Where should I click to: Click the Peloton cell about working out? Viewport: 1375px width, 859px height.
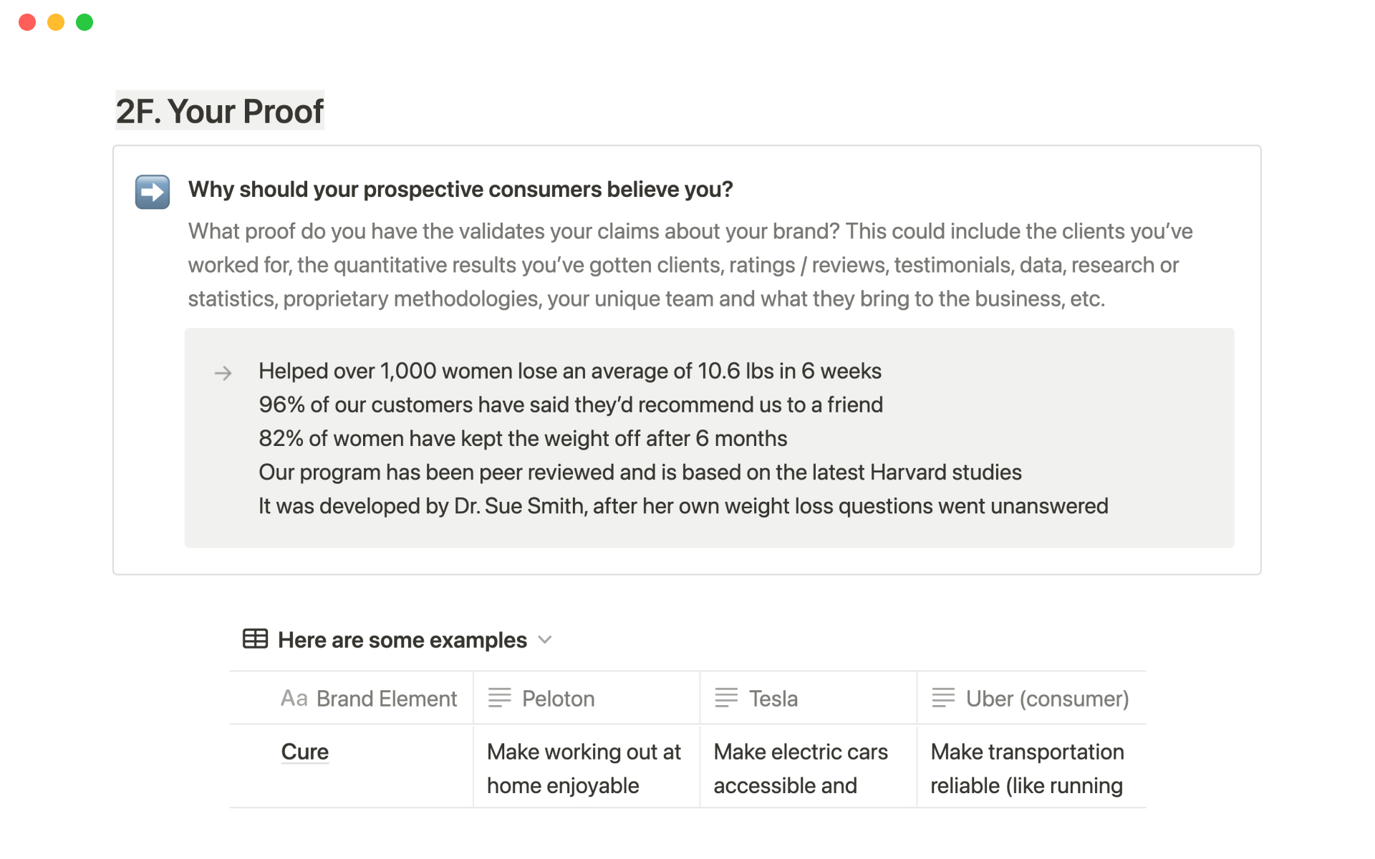coord(584,768)
